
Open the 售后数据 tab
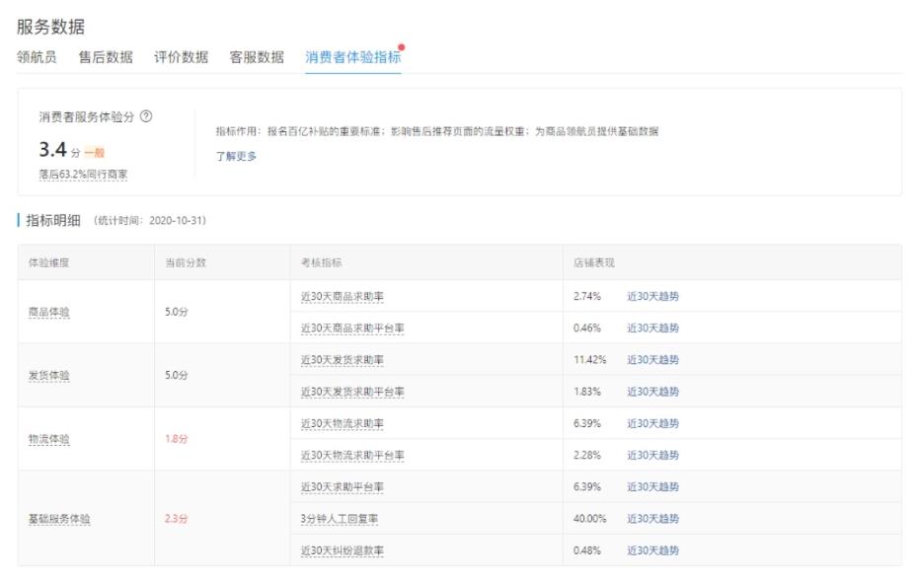coord(106,57)
